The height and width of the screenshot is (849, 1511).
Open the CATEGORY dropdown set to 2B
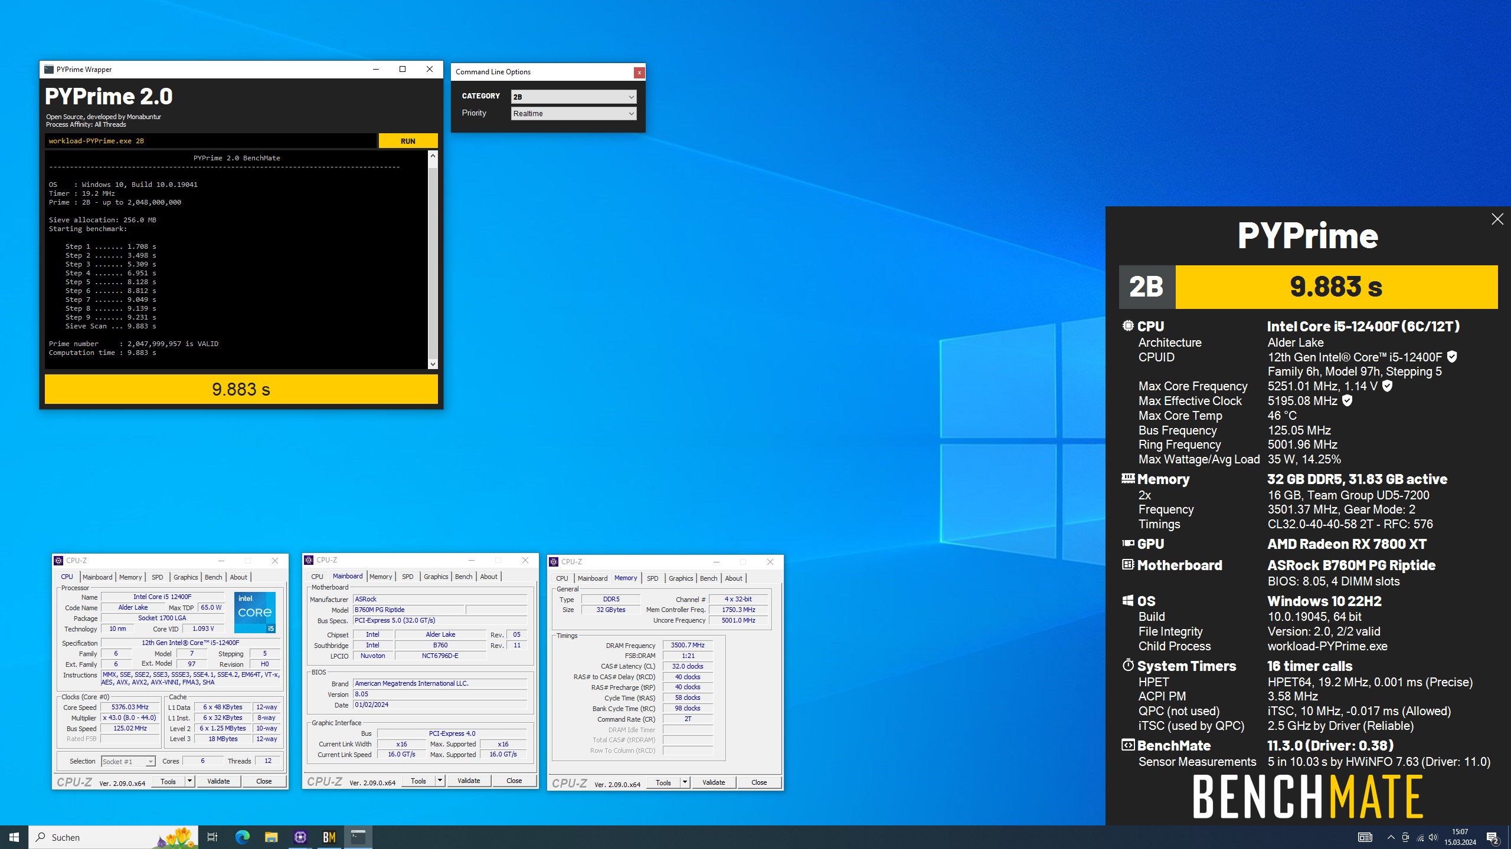coord(574,97)
